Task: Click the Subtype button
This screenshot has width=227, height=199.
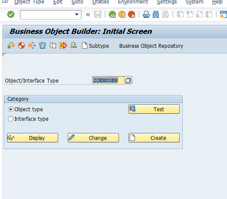Action: point(95,46)
